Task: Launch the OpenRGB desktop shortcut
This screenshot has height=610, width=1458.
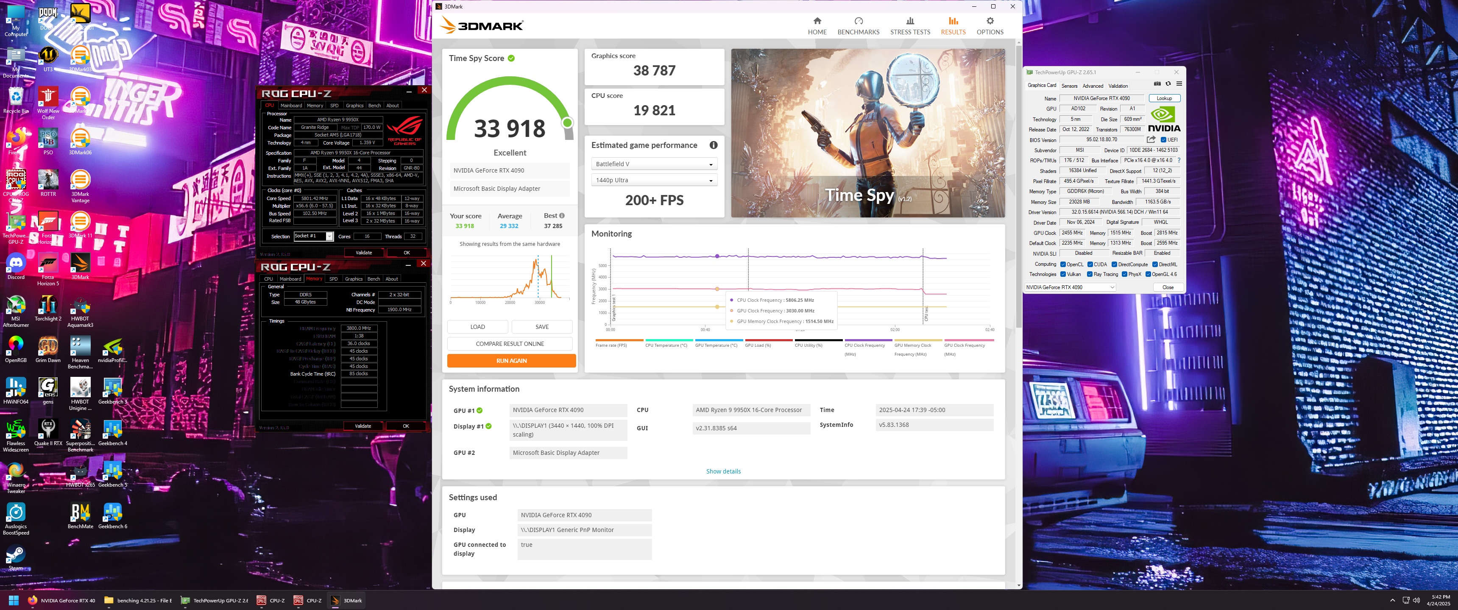Action: click(16, 350)
